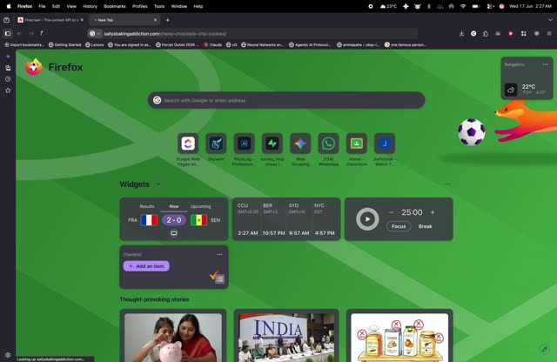Screen dimensions: 557x362
Task: Open sidebar settings gear icon
Action: (8, 354)
